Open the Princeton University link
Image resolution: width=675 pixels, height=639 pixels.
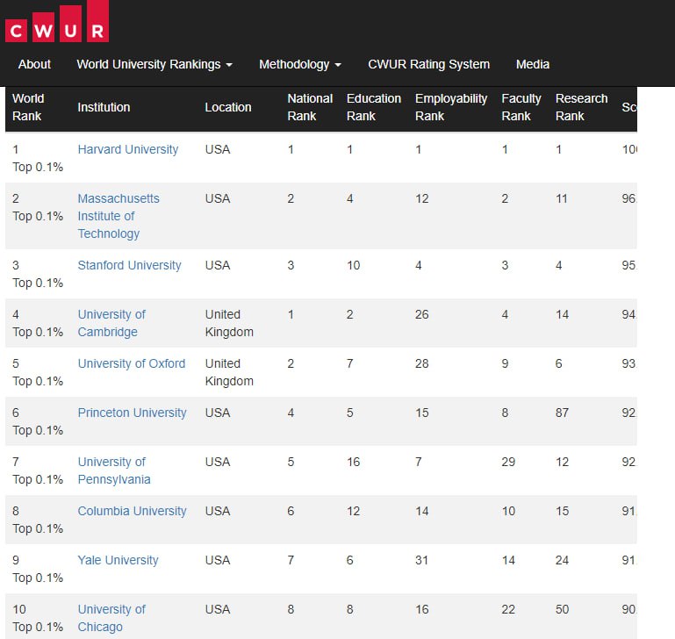132,413
